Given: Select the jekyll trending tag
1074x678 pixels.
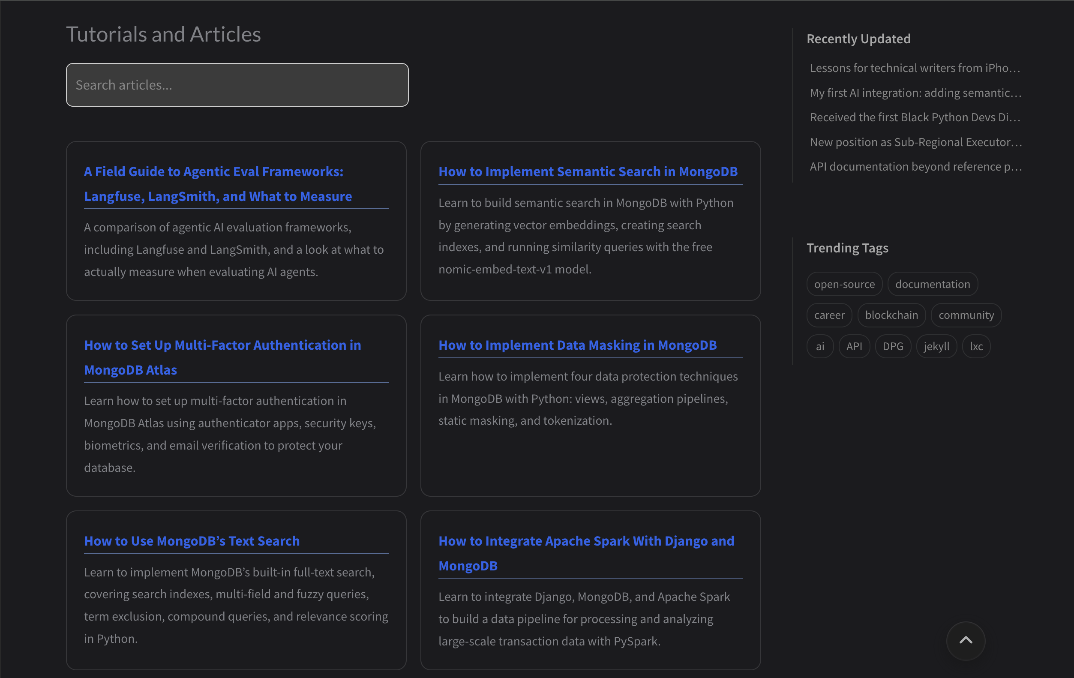Looking at the screenshot, I should (936, 346).
